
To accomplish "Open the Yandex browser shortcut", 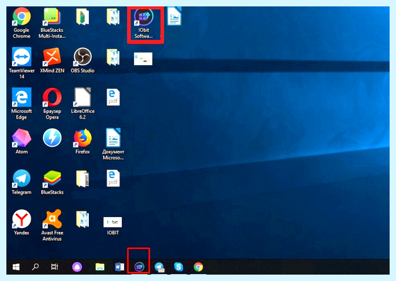I will tap(22, 222).
